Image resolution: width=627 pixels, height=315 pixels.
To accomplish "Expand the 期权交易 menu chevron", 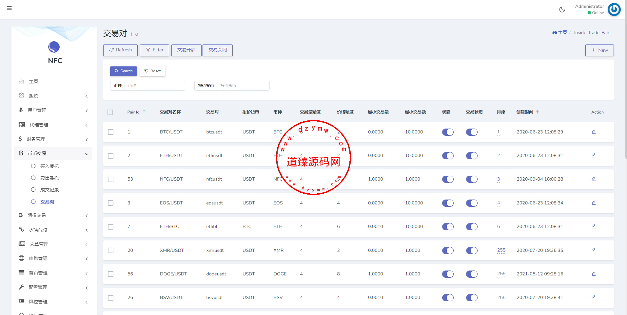I will [87, 216].
